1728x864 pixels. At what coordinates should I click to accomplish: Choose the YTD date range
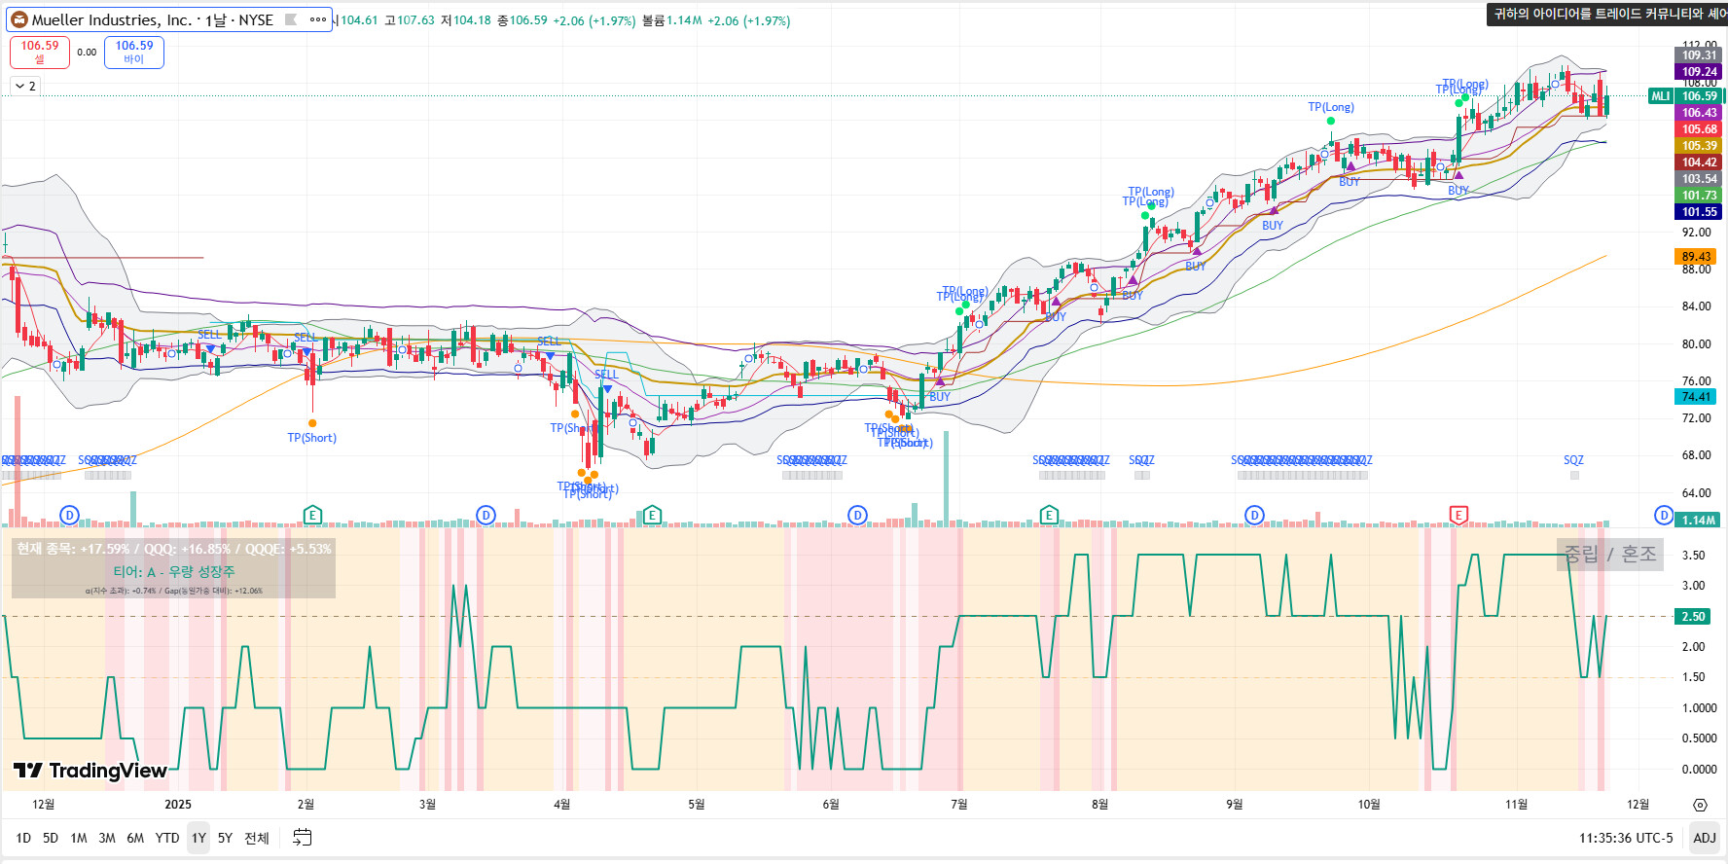[x=167, y=838]
